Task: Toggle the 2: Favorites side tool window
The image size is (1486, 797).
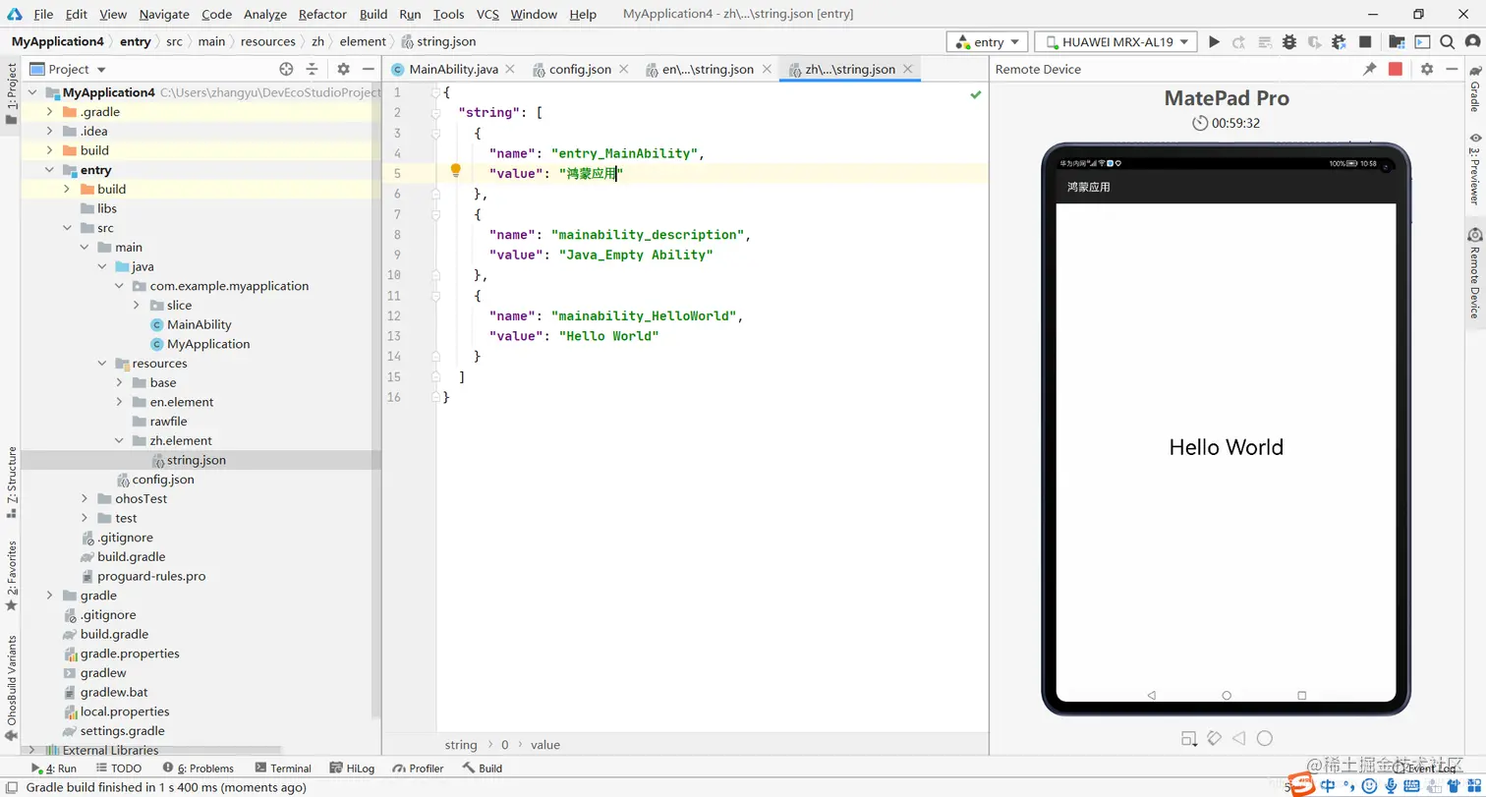Action: (x=11, y=575)
